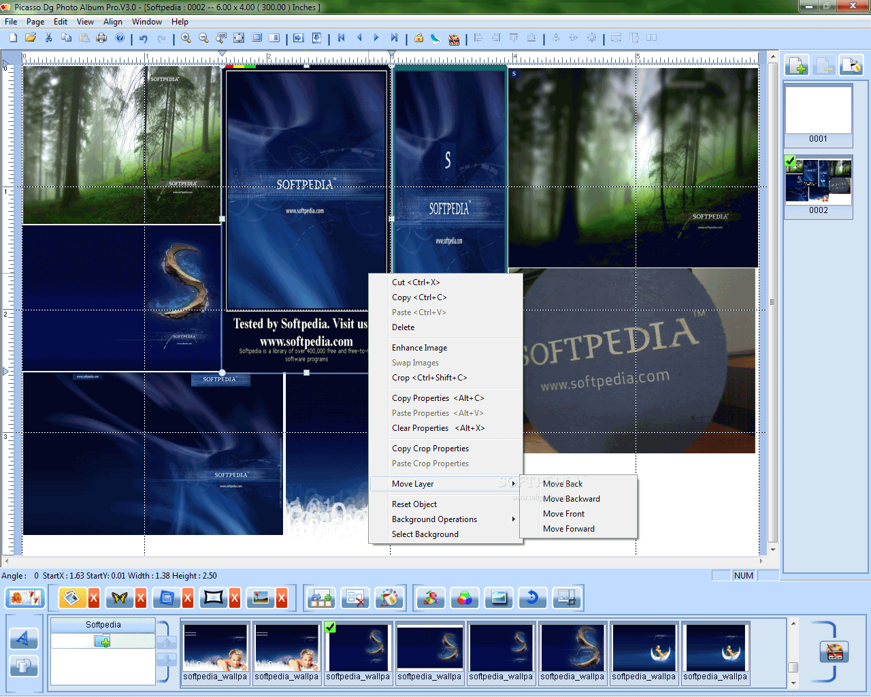Click the orange photo frame icon
Screen dimensions: 871x697
[x=72, y=598]
